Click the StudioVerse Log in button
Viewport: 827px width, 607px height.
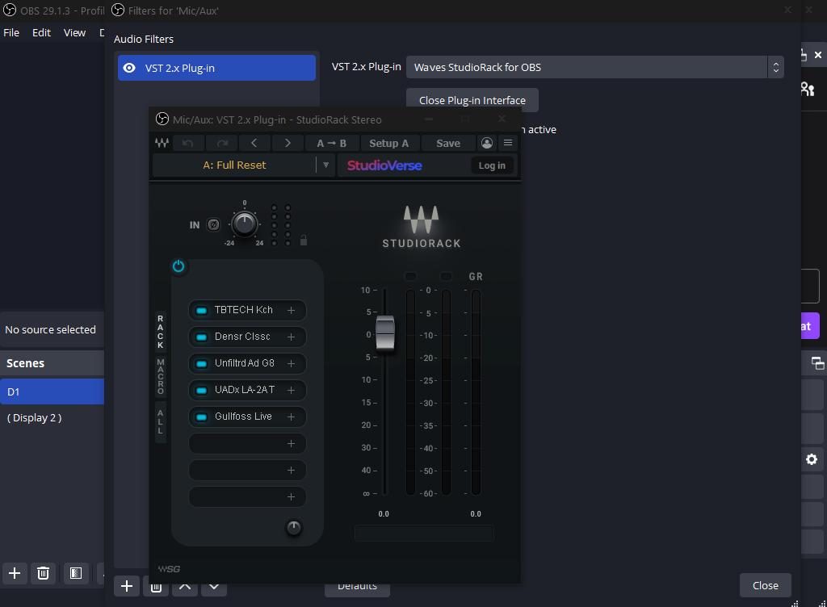492,165
